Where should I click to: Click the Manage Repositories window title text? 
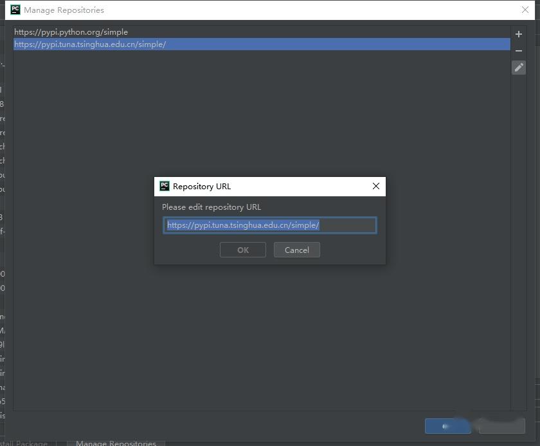click(x=64, y=10)
